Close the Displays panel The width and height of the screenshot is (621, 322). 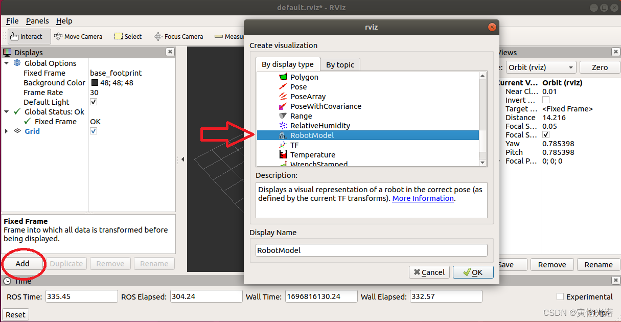point(170,52)
